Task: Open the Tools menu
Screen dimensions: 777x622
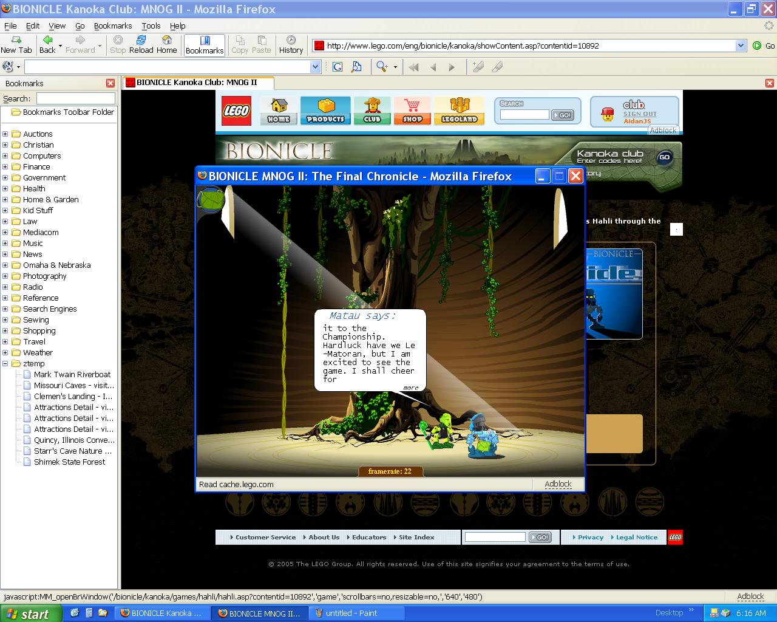Action: coord(151,26)
